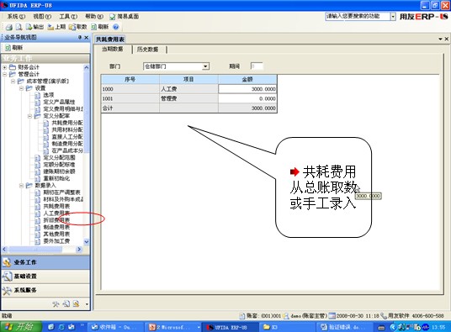This screenshot has width=451, height=332.
Task: Open the 工具 menu
Action: tap(68, 16)
